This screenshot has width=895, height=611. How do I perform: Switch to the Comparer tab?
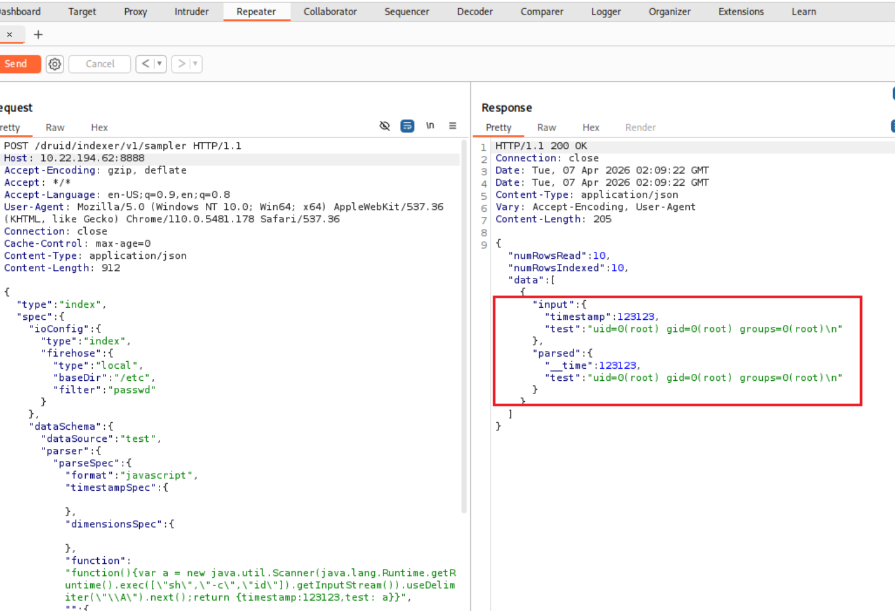click(542, 11)
